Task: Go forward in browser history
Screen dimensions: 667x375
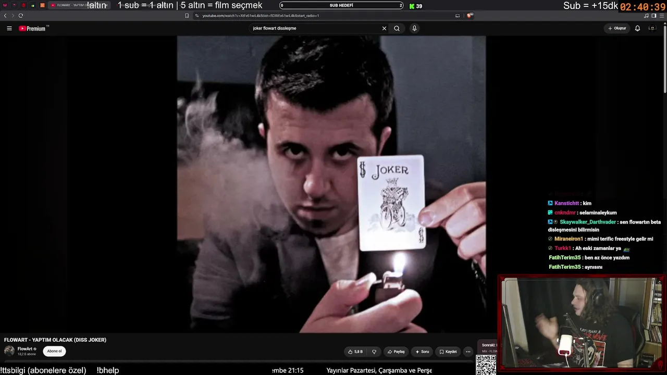Action: (13, 16)
